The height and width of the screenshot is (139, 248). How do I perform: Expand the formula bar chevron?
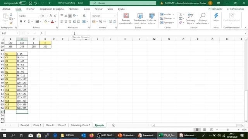coord(245,33)
